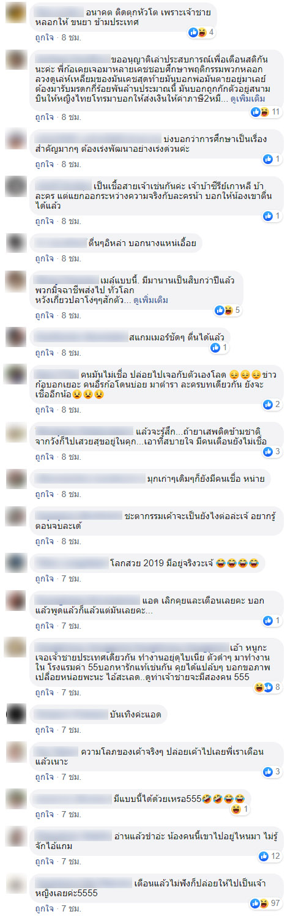
Task: Like the สแกมเมอร์ชัดๆ ตื่นได้แล้ว comment
Action: [x=43, y=353]
